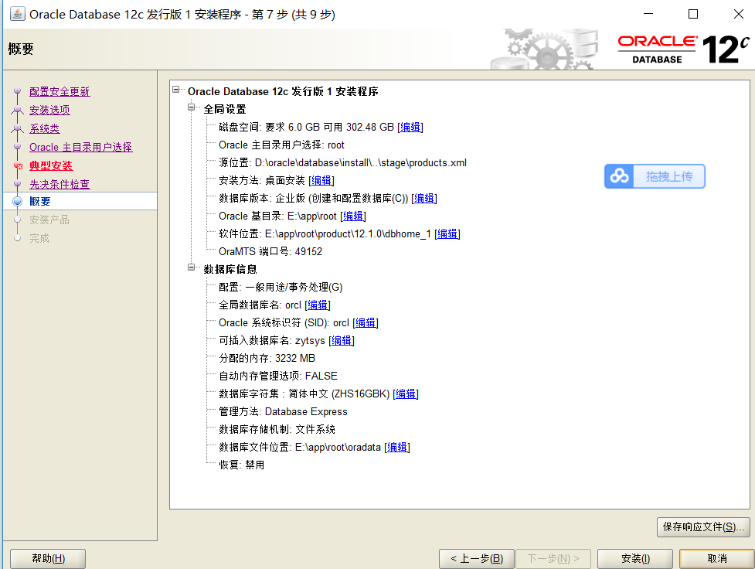The image size is (755, 569).
Task: Select the OraMTS 端口号: 49152 row
Action: click(270, 251)
